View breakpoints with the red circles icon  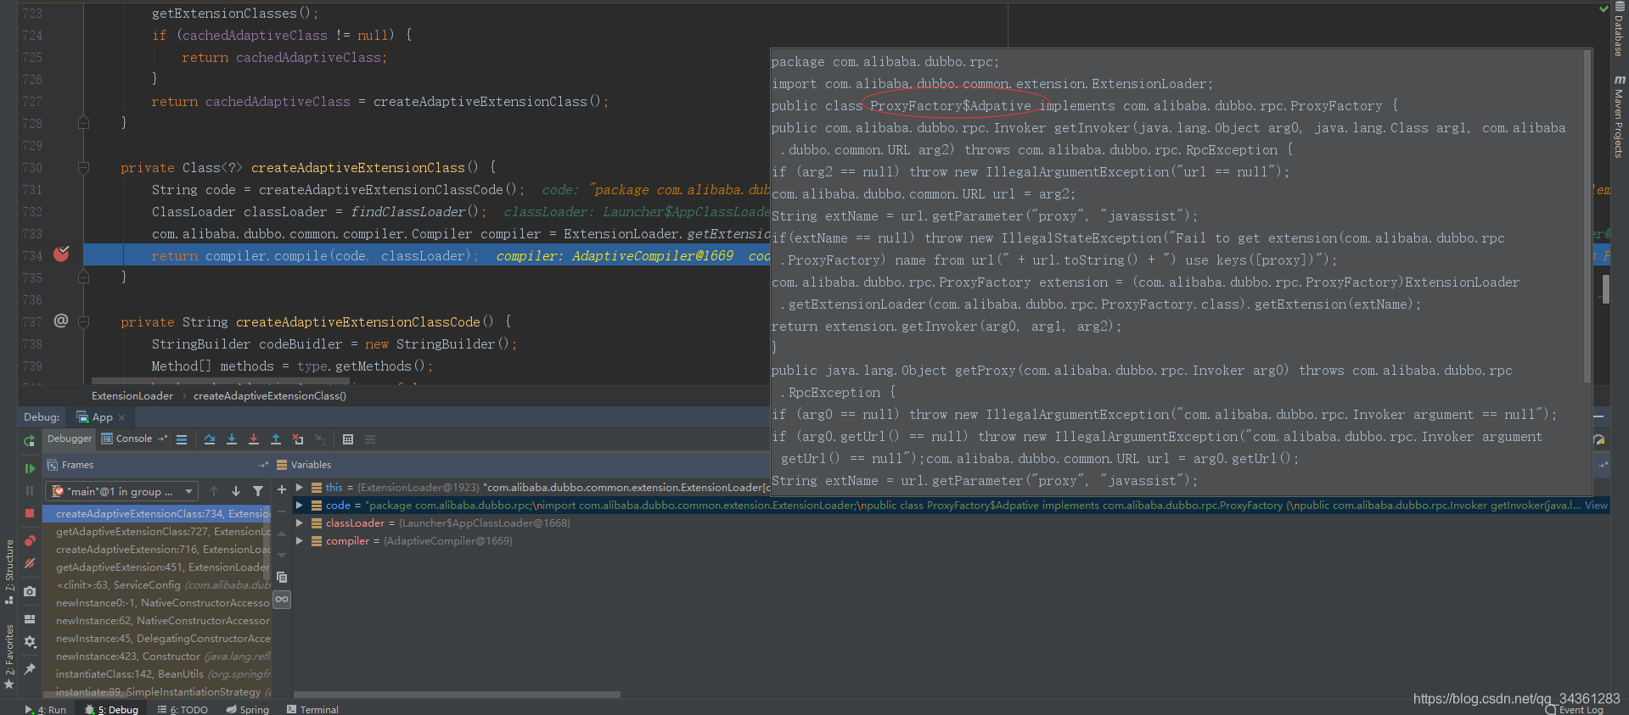(30, 541)
